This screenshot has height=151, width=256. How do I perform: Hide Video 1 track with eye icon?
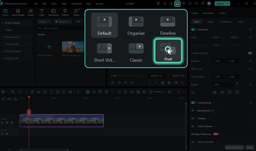pyautogui.click(x=12, y=123)
